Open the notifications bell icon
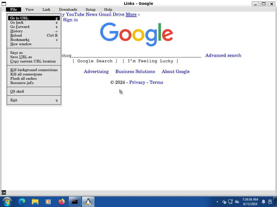The width and height of the screenshot is (277, 207). pyautogui.click(x=263, y=202)
